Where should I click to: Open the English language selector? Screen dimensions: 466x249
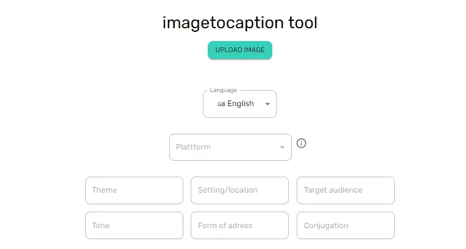[240, 104]
